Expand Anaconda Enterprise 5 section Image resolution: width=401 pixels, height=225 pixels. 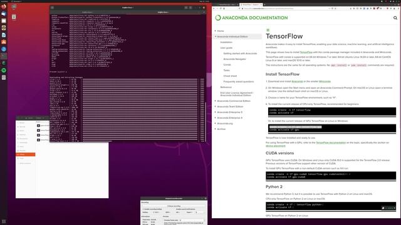[x=216, y=112]
